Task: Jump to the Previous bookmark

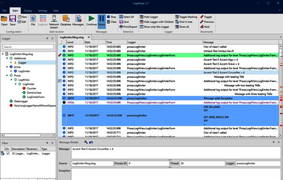Action: click(x=207, y=22)
